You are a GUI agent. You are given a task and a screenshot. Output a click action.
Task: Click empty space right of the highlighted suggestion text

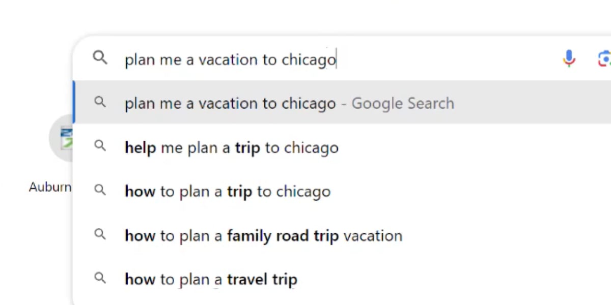point(530,104)
